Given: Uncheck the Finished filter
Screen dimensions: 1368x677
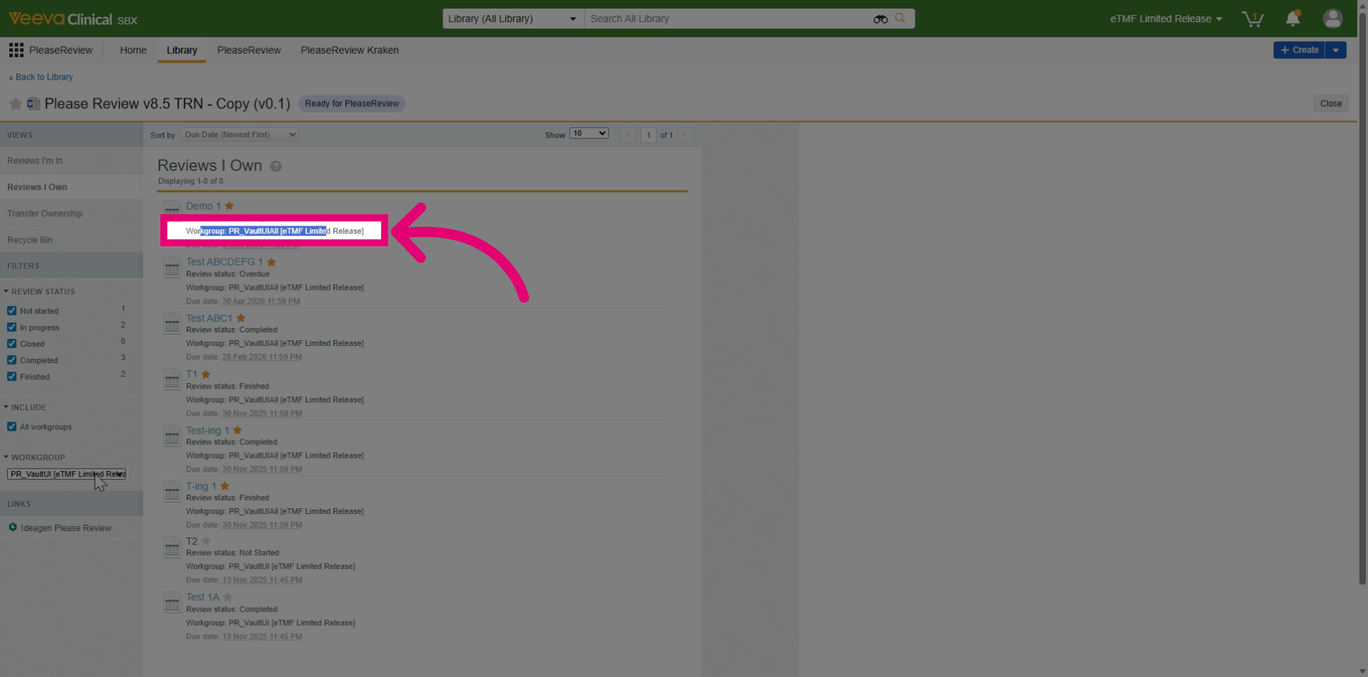Looking at the screenshot, I should [11, 377].
